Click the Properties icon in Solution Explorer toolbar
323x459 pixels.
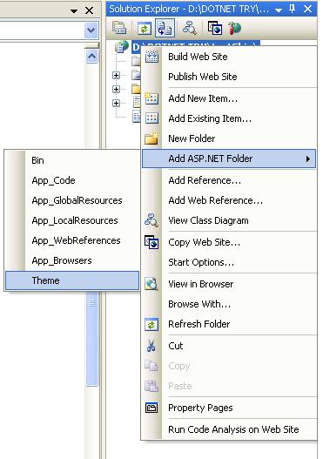(x=119, y=28)
